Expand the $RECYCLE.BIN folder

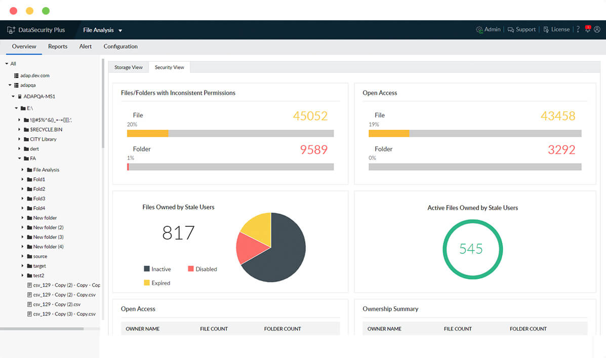click(20, 129)
